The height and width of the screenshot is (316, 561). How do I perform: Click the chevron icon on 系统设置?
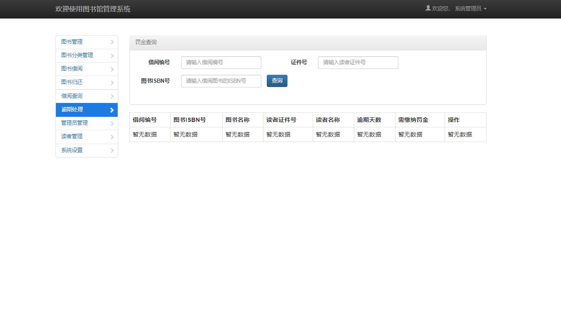pyautogui.click(x=112, y=150)
